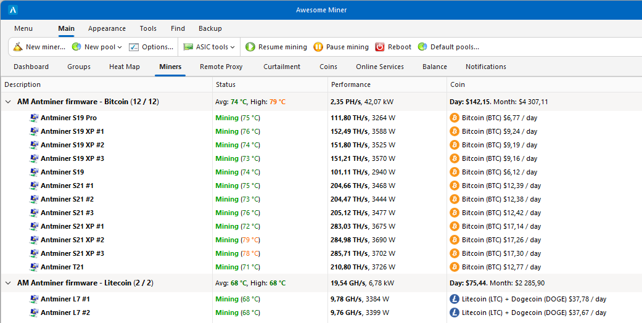Image resolution: width=642 pixels, height=323 pixels.
Task: Open the Coins tab
Action: coord(328,67)
